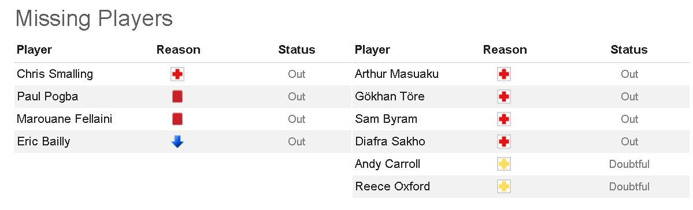
Task: Click the right table's Status column header
Action: click(x=629, y=50)
